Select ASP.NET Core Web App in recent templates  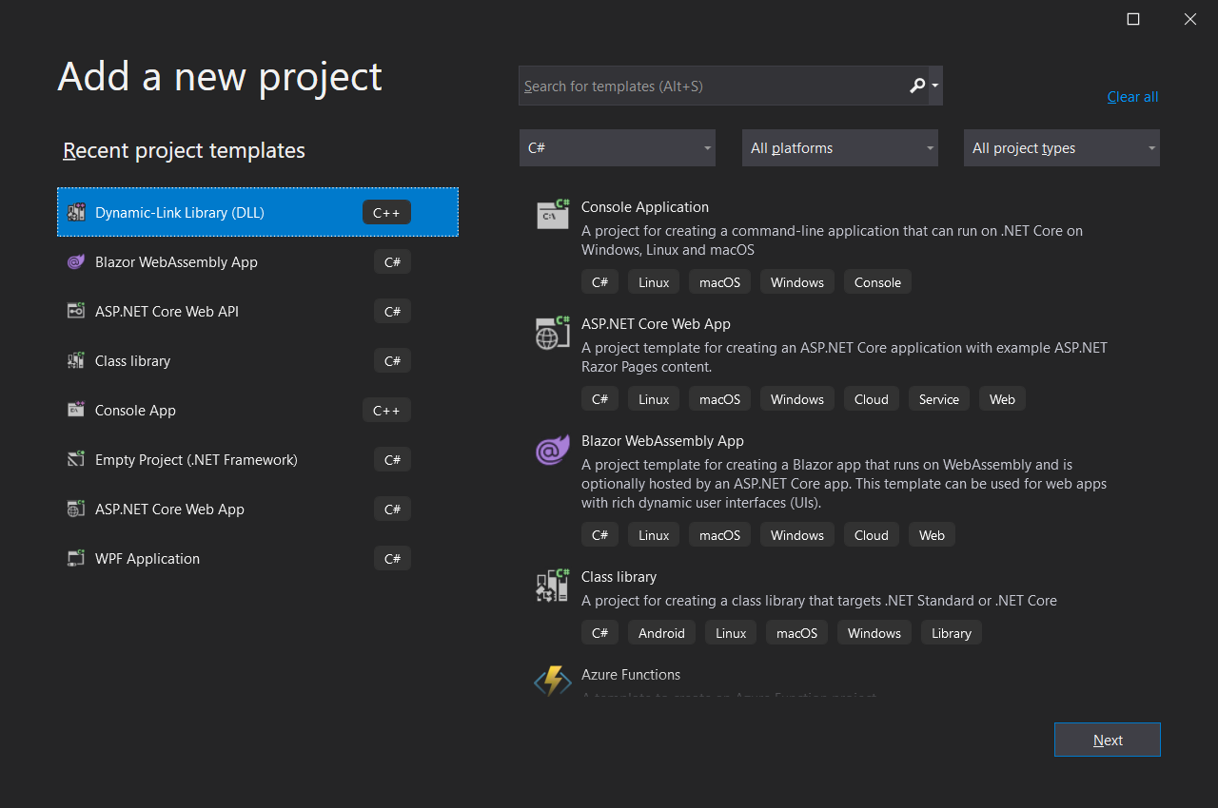click(258, 509)
